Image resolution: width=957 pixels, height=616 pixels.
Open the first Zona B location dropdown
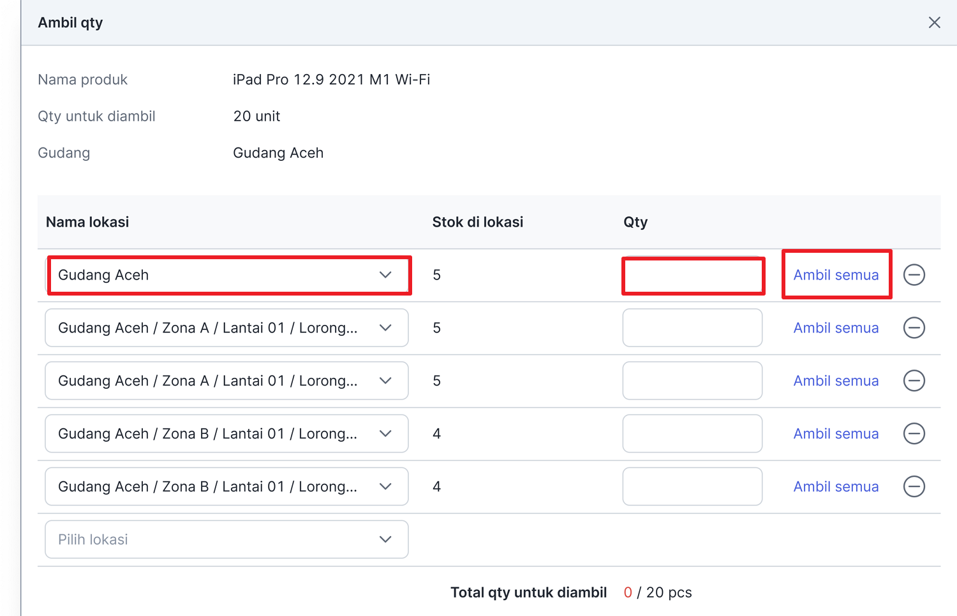pos(226,434)
